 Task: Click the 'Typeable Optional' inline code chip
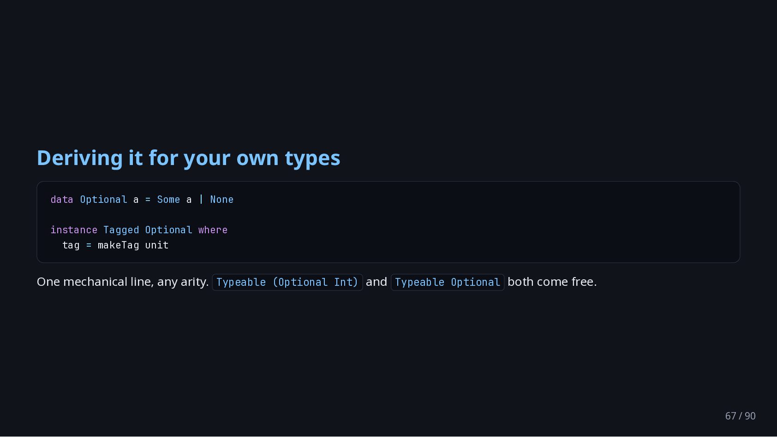coord(448,282)
